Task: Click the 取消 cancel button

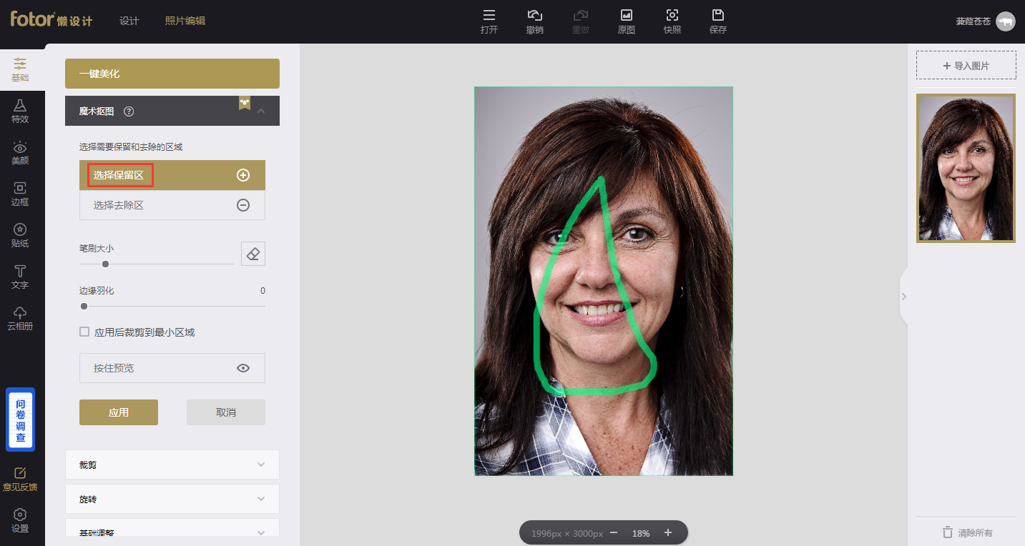Action: [x=226, y=412]
